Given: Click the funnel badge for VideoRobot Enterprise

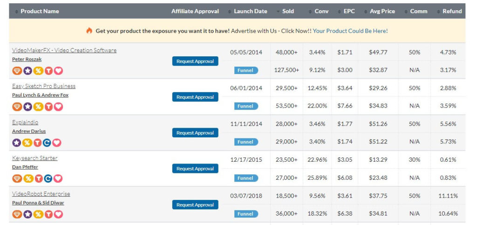Looking at the screenshot, I should coord(48,214).
